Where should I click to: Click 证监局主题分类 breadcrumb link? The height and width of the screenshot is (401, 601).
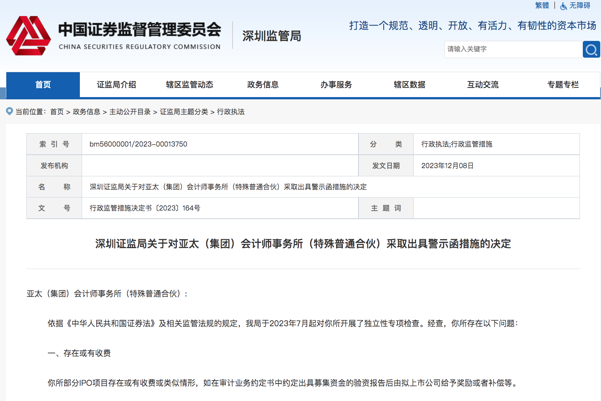pyautogui.click(x=184, y=112)
